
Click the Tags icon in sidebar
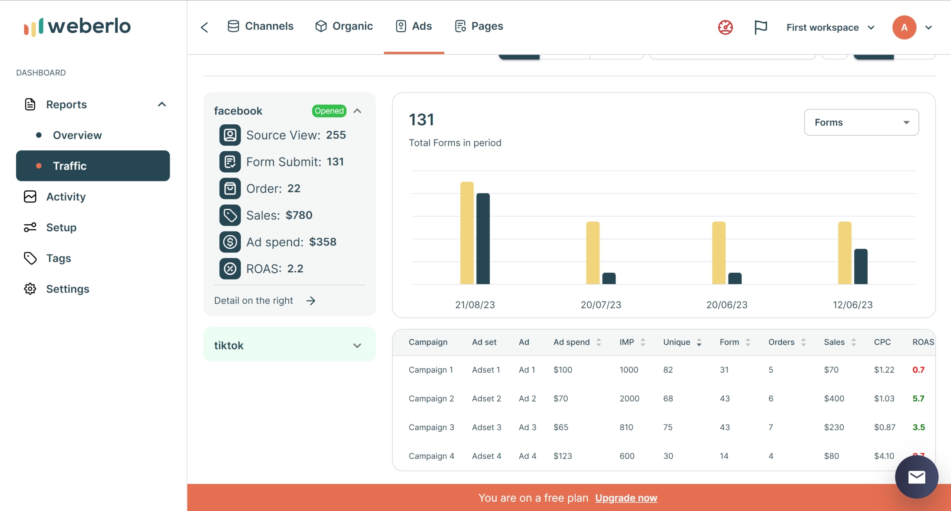pos(30,258)
